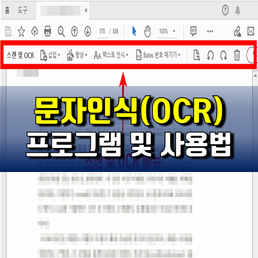Open more tools ellipsis menu
Image resolution: width=258 pixels, height=258 pixels.
point(210,32)
